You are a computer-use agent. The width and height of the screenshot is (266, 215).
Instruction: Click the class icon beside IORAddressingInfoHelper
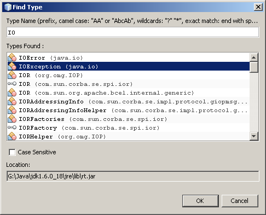tap(12, 110)
